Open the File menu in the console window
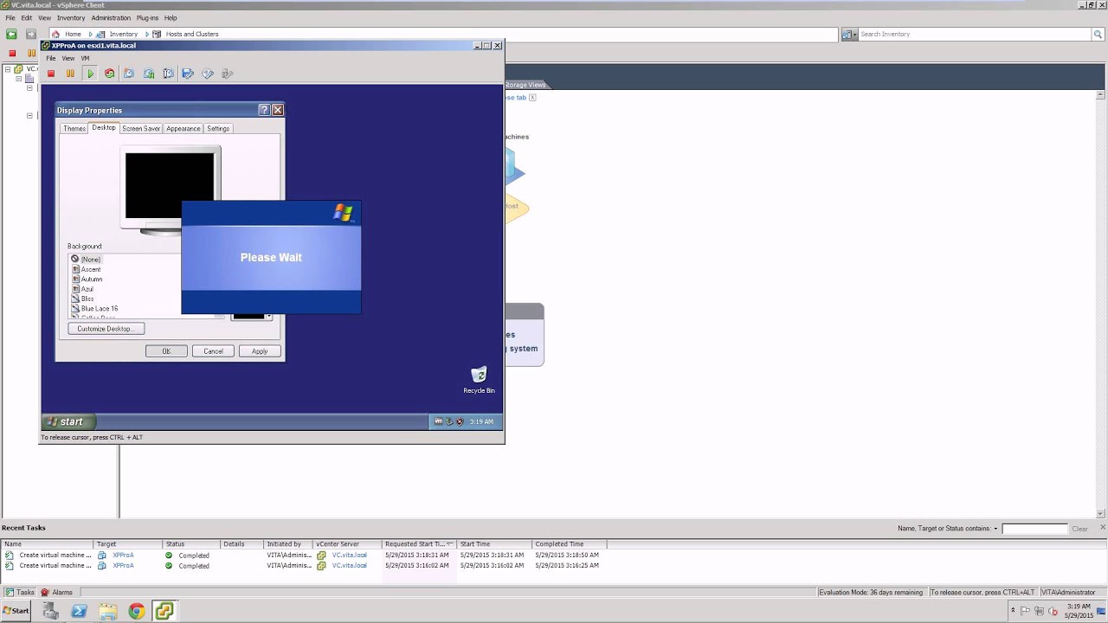Viewport: 1108px width, 623px height. pyautogui.click(x=51, y=58)
